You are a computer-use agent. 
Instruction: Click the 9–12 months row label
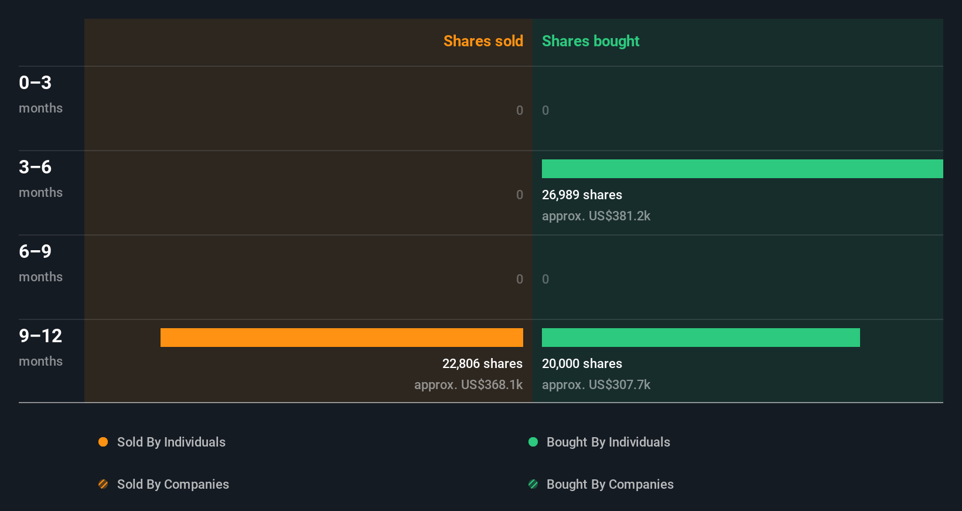click(40, 348)
